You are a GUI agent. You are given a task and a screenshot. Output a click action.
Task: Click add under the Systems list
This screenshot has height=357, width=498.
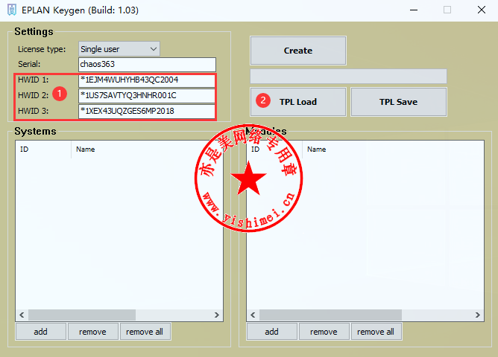point(41,332)
